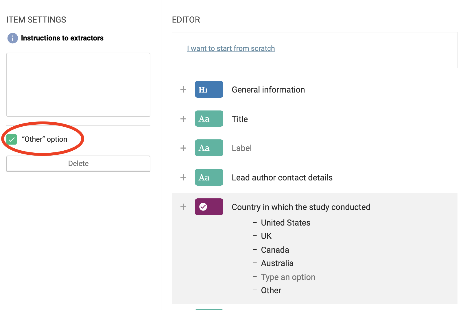Click the plus sign beside Label field
The height and width of the screenshot is (310, 465).
(183, 148)
